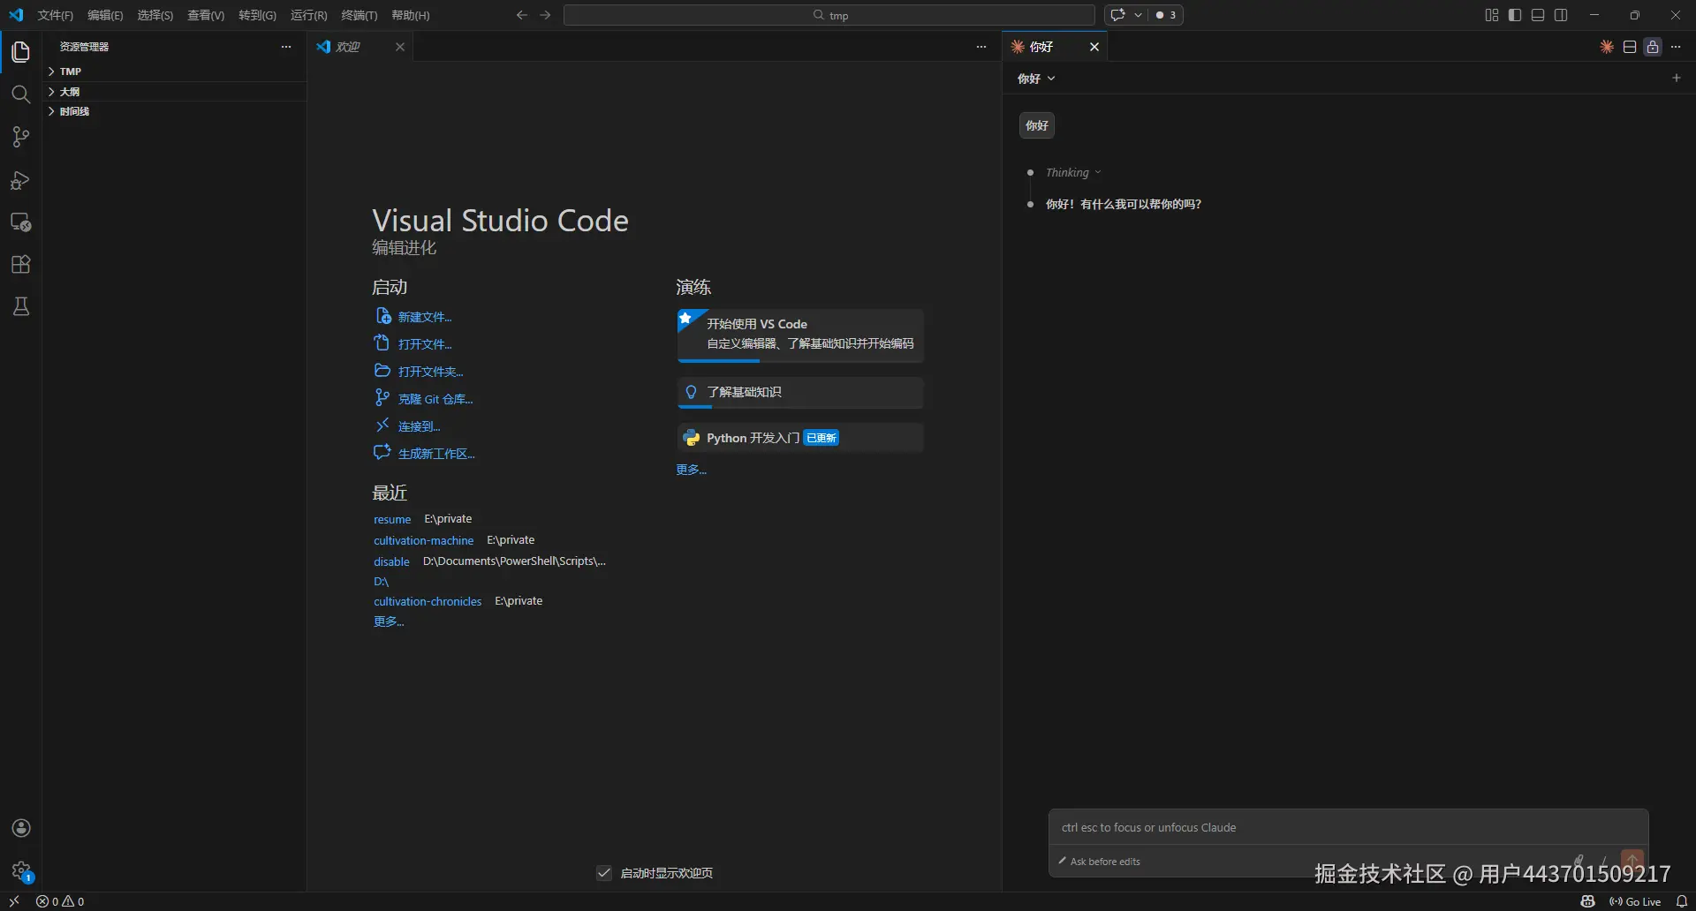Open the Search view in the activity bar

(x=21, y=94)
